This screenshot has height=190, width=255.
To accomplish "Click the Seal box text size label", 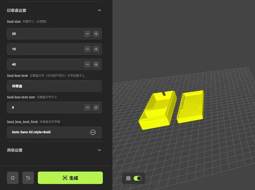I will (x=21, y=97).
